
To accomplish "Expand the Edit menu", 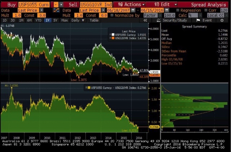I will coord(162,5).
